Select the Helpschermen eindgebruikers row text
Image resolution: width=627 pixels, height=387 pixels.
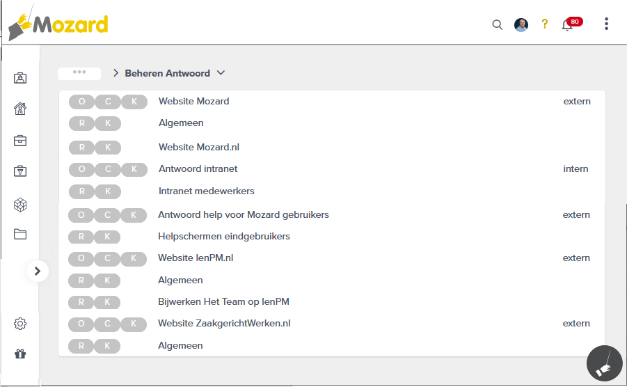(224, 236)
